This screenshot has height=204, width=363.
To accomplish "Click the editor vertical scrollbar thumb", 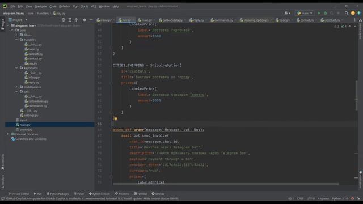I will (x=356, y=95).
